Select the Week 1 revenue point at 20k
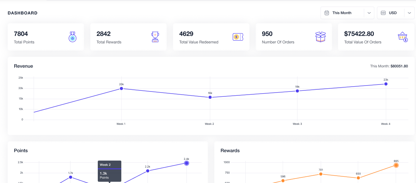Image resolution: width=416 pixels, height=183 pixels. (121, 89)
